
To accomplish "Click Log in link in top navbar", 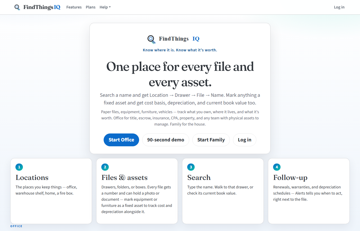I will click(x=339, y=7).
